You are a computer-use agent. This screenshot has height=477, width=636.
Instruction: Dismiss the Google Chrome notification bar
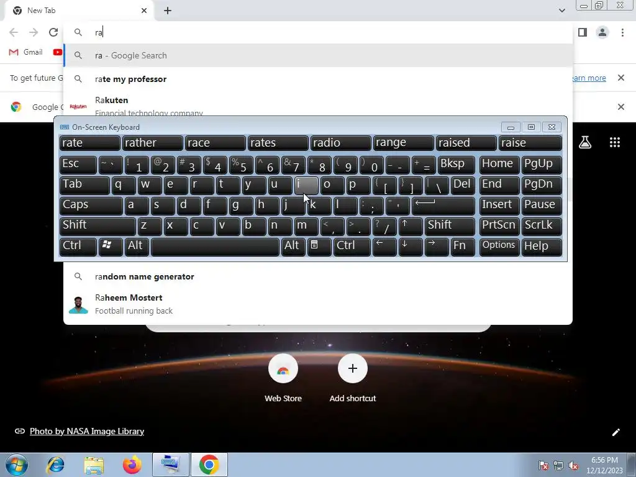coord(620,107)
